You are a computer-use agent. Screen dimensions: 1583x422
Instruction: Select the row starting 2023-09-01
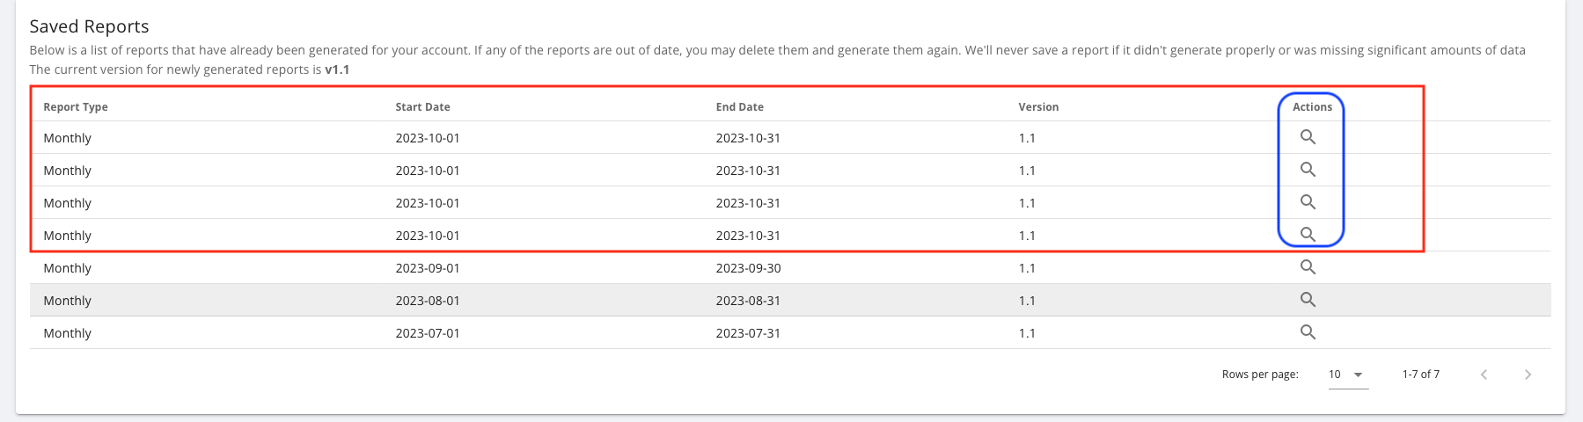(x=790, y=268)
